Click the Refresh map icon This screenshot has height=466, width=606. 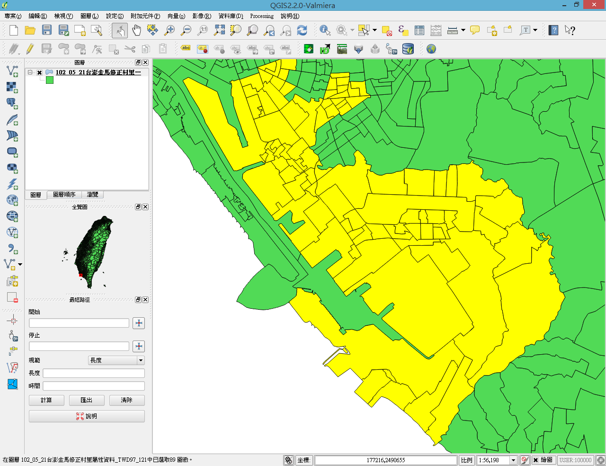click(x=302, y=30)
